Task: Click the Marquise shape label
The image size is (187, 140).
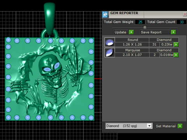Action: [132, 50]
